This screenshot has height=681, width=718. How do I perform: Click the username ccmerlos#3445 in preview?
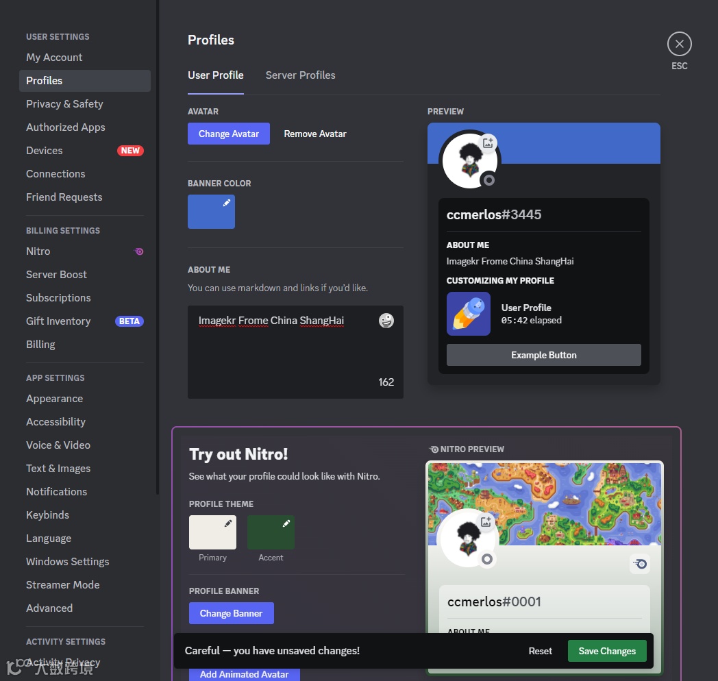[493, 215]
